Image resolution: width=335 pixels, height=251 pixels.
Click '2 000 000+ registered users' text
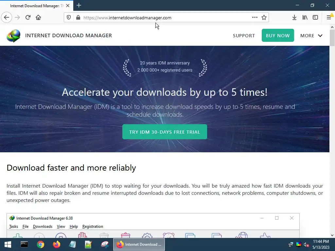(x=165, y=70)
